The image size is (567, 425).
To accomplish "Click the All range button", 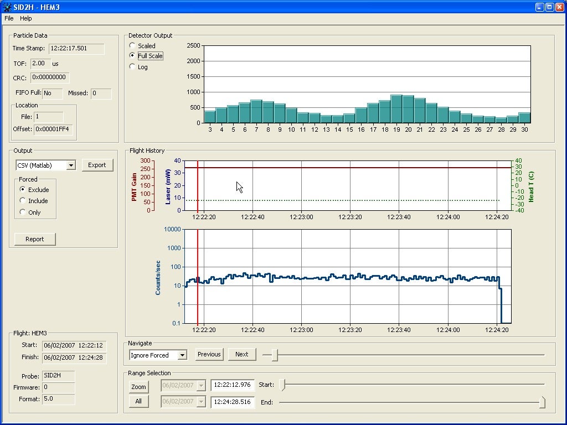I will [x=138, y=401].
